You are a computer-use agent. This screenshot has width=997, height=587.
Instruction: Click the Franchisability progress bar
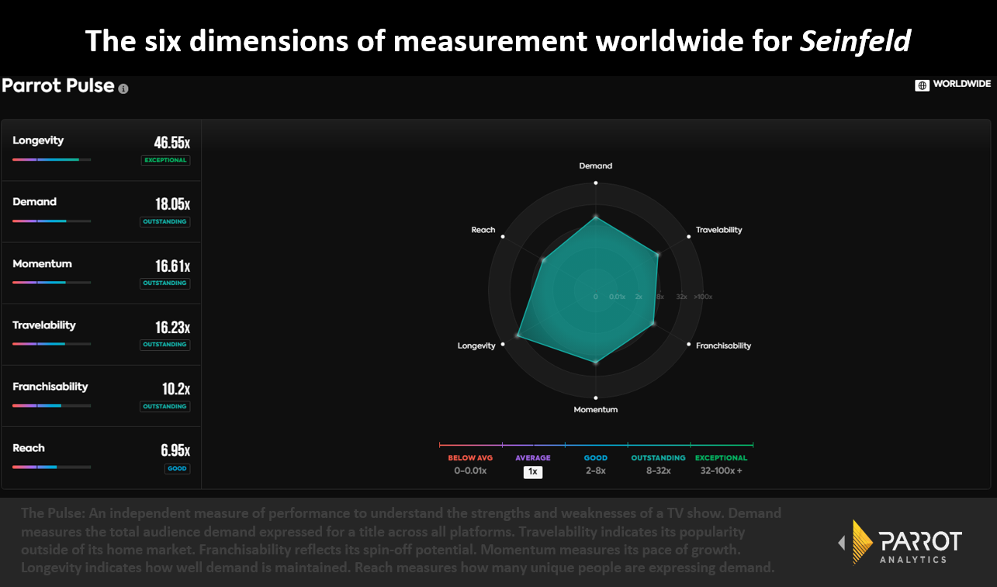tap(51, 405)
